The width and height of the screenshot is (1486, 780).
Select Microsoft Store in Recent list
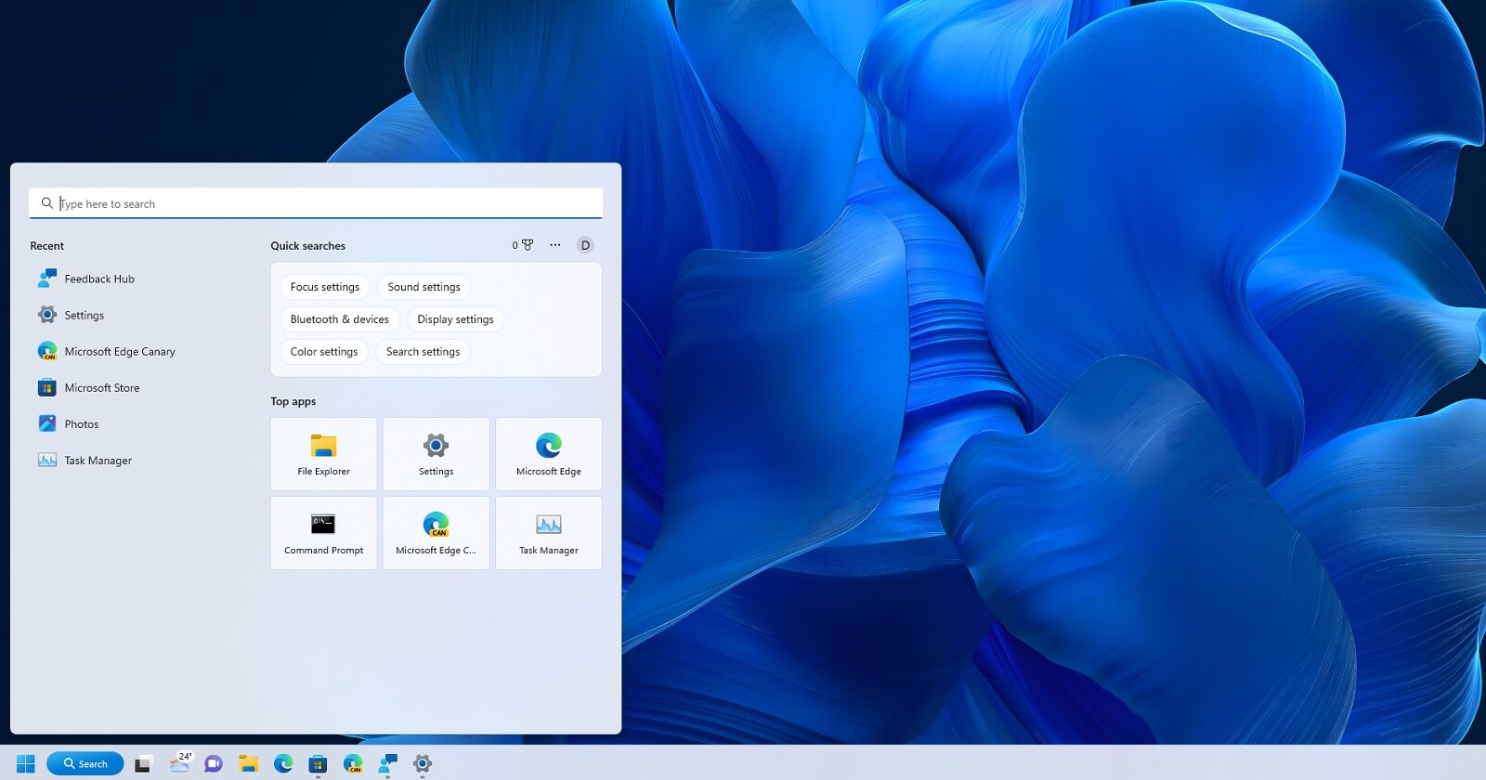point(102,388)
